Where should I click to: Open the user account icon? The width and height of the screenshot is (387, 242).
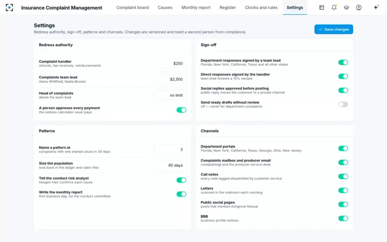coord(359,7)
